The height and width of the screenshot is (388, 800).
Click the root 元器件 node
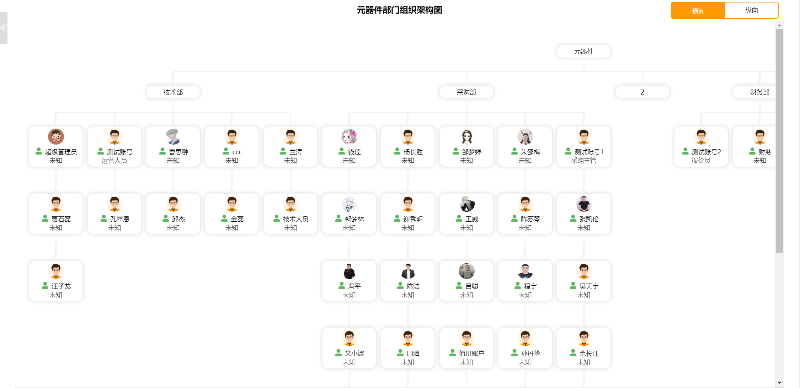tap(584, 51)
